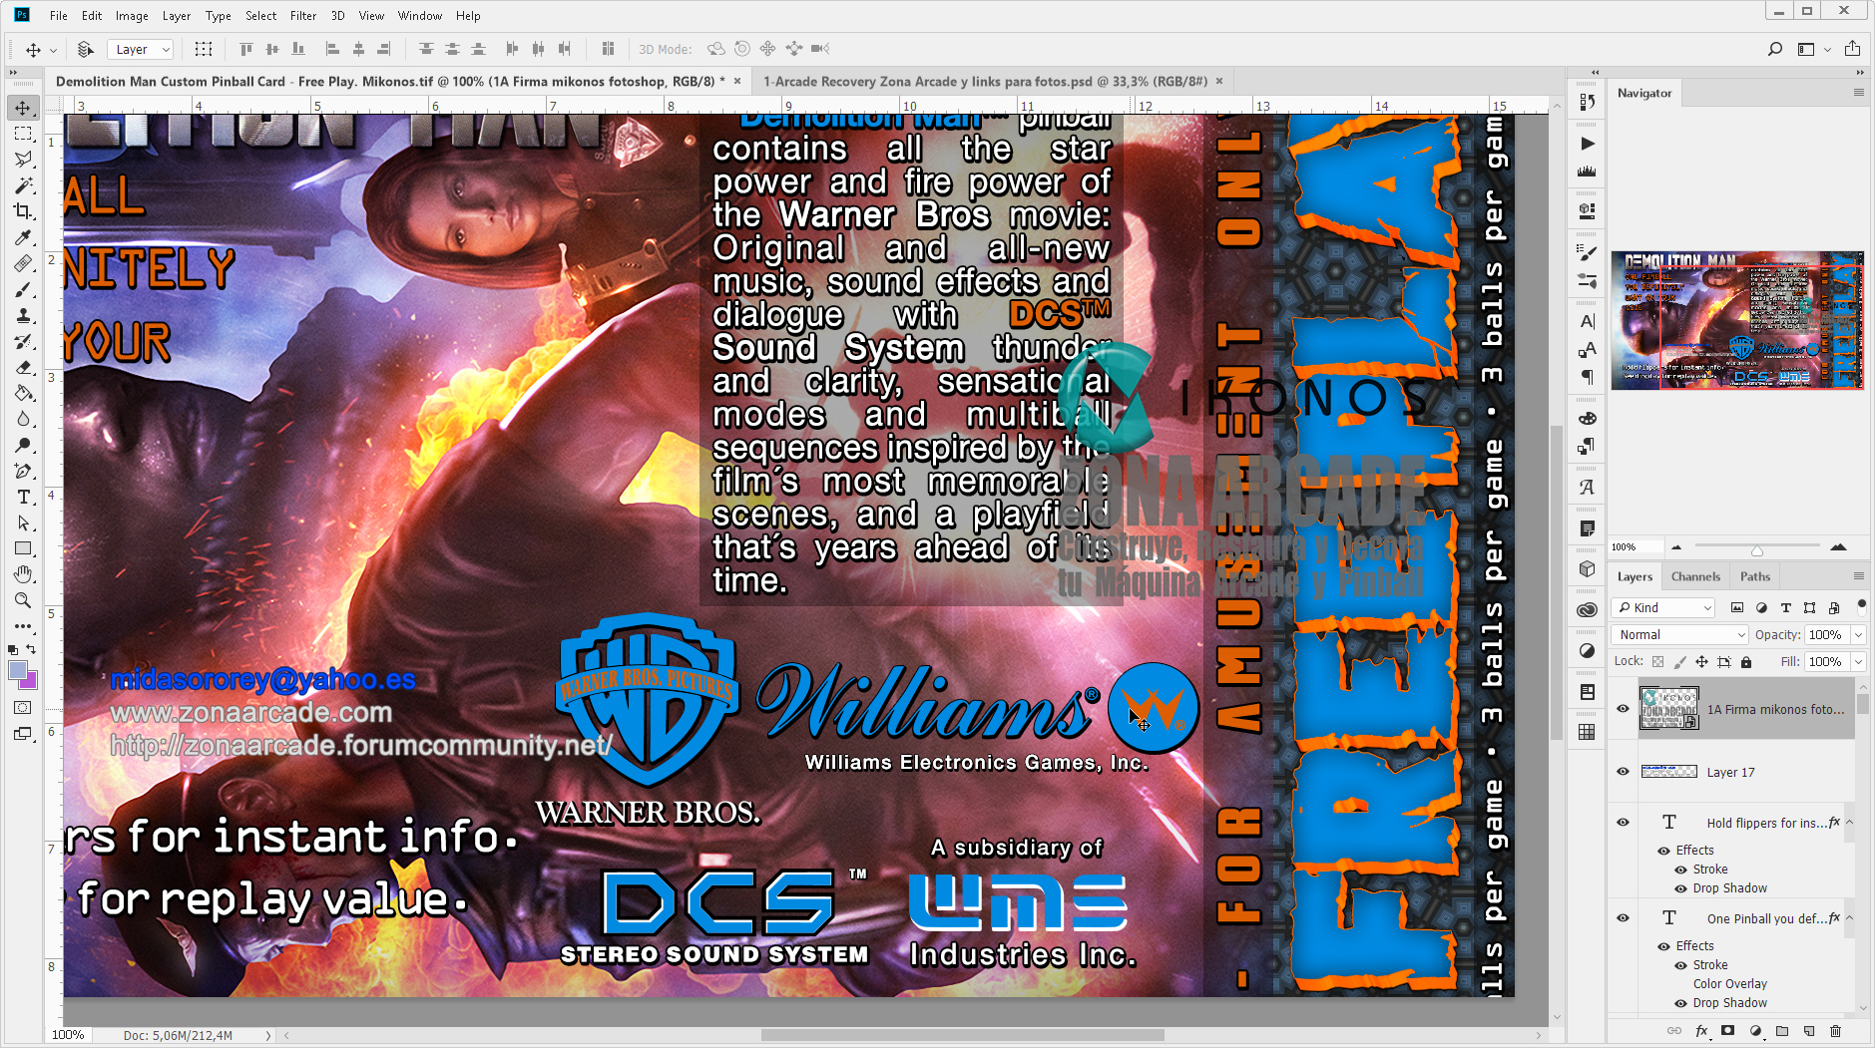Toggle visibility of 1A Firma mikonos layer

[x=1623, y=709]
